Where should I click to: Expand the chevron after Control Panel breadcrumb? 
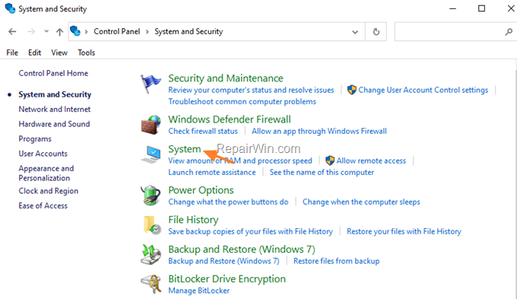pyautogui.click(x=147, y=32)
